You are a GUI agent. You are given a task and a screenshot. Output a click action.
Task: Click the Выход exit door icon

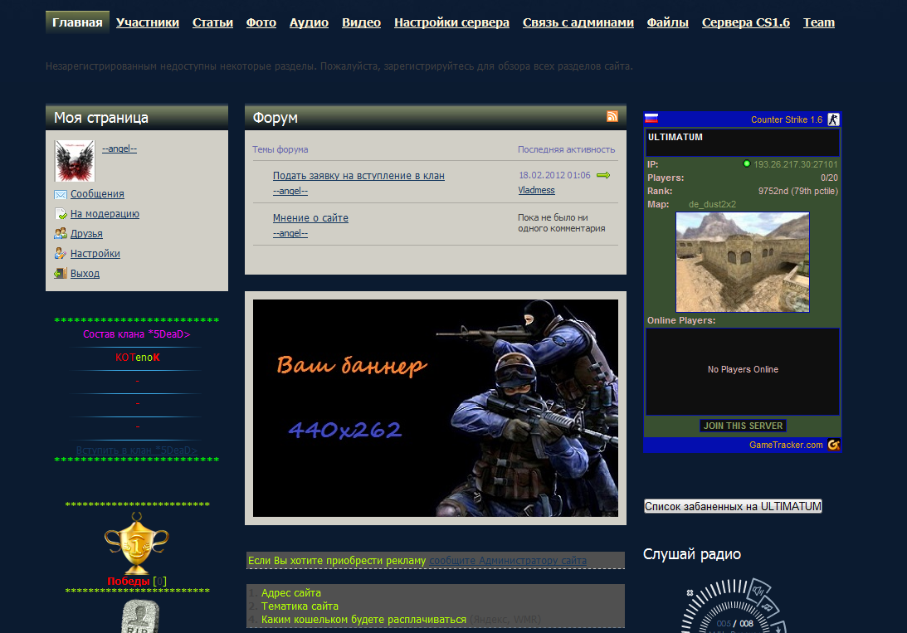click(x=60, y=274)
